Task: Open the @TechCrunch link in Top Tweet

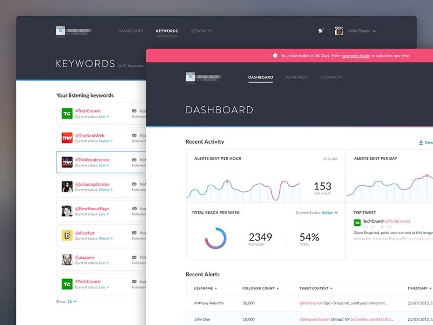Action: coord(398,221)
